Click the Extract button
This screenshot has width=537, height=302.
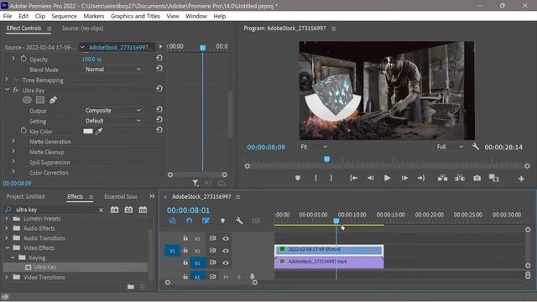tap(460, 178)
